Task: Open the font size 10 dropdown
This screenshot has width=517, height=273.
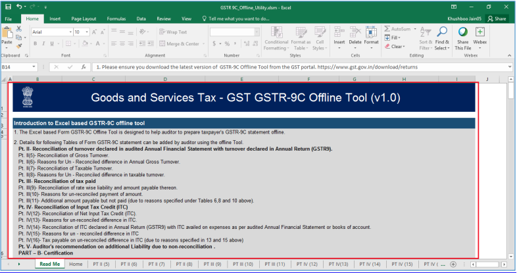Action: coord(87,32)
